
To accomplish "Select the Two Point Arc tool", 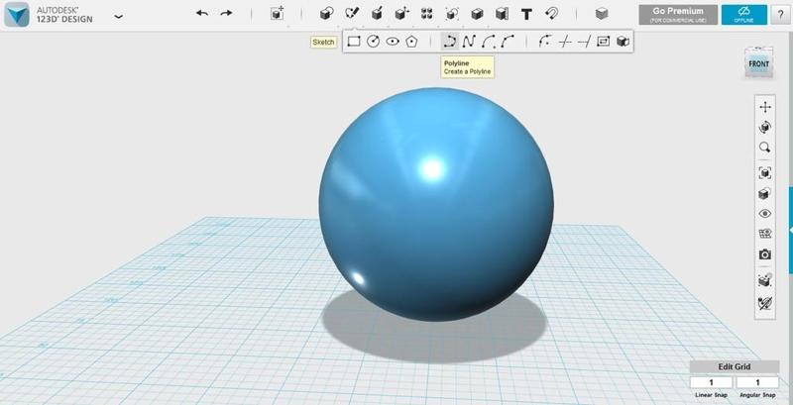I will (x=488, y=42).
